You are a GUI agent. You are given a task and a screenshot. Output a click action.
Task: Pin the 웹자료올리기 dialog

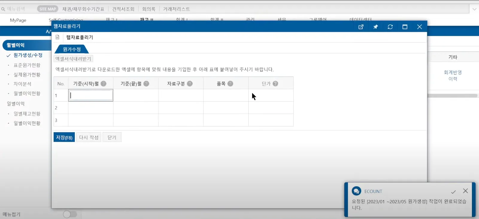click(x=375, y=27)
